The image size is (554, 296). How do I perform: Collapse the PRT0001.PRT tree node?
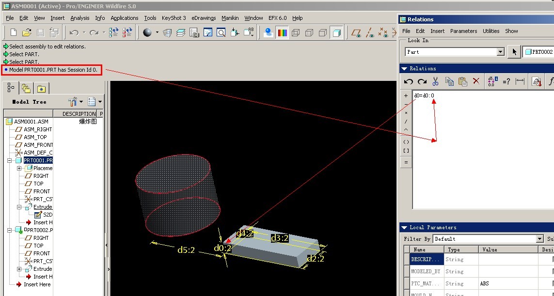[x=10, y=160]
